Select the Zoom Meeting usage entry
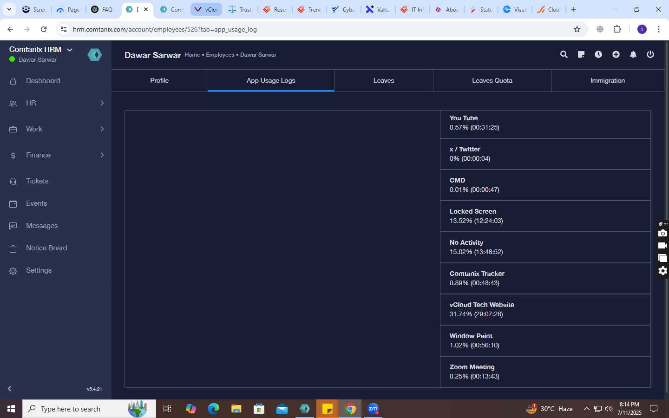 [x=545, y=372]
